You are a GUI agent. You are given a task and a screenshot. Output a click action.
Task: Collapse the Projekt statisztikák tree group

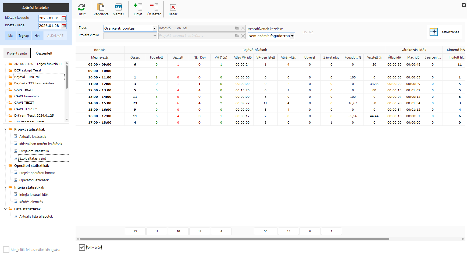[5, 129]
